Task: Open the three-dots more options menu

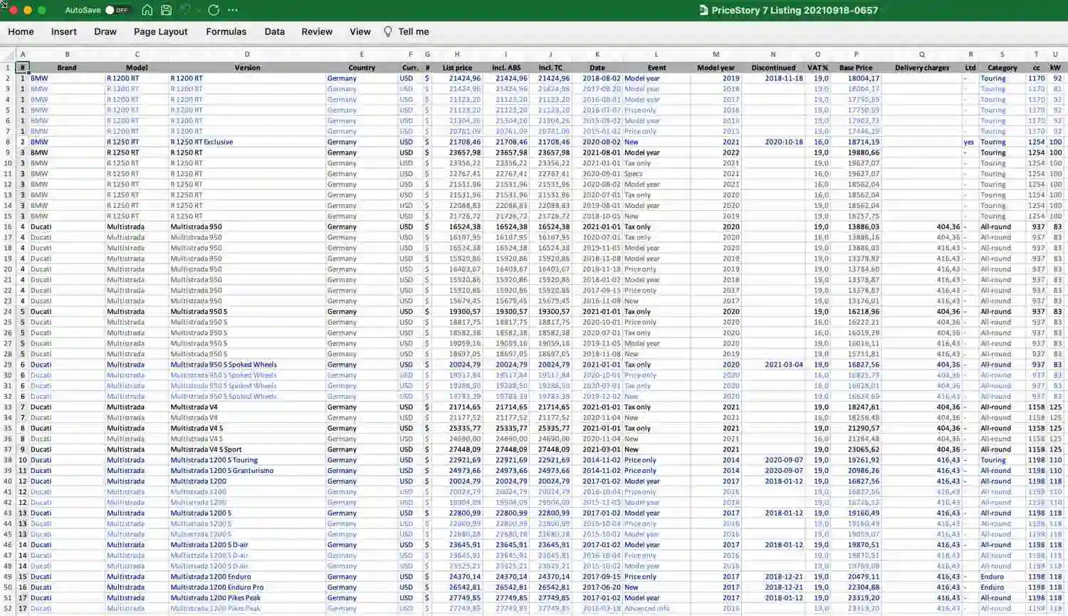Action: click(x=233, y=10)
